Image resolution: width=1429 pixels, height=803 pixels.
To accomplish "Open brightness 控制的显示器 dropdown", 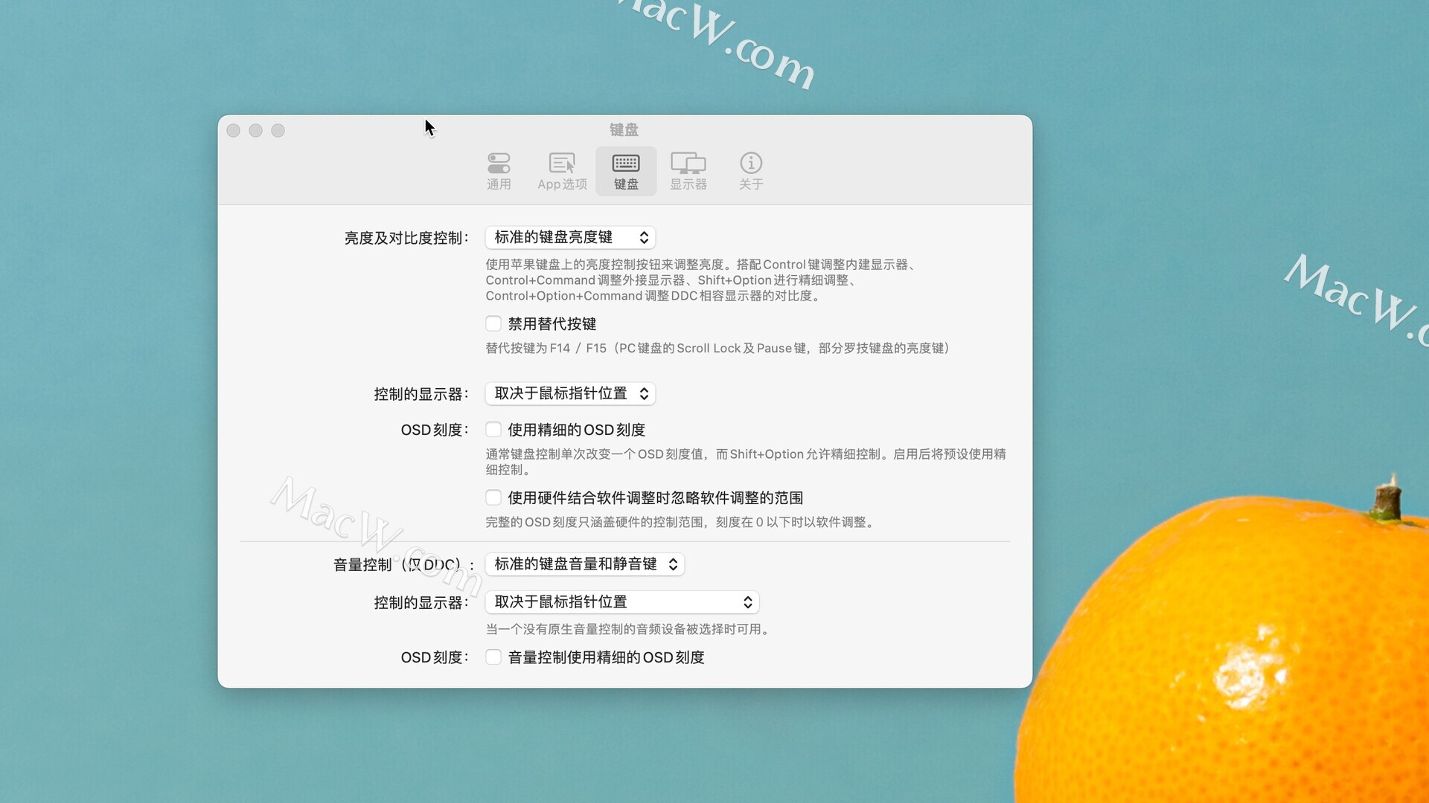I will 570,393.
